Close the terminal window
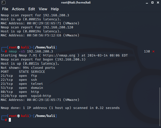This screenshot has width=161, height=128. click(158, 3)
